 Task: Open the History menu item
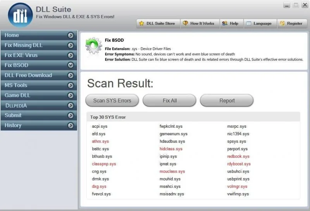coord(39,125)
